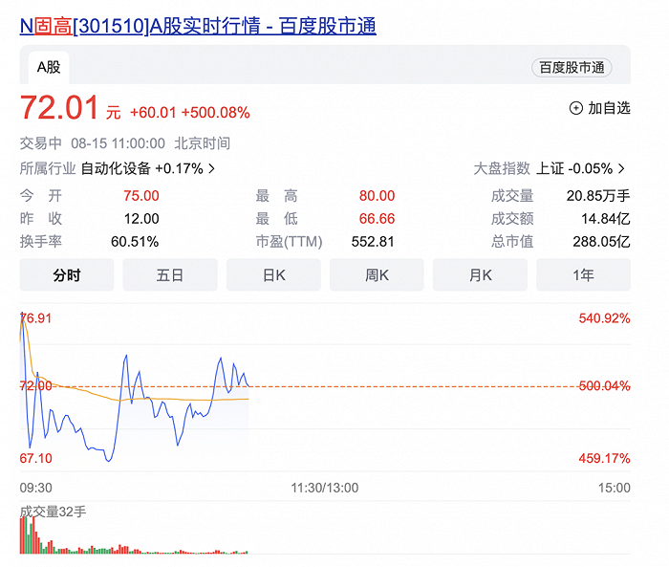This screenshot has height=567, width=669.
Task: Switch to the 分时 chart tab
Action: 67,275
